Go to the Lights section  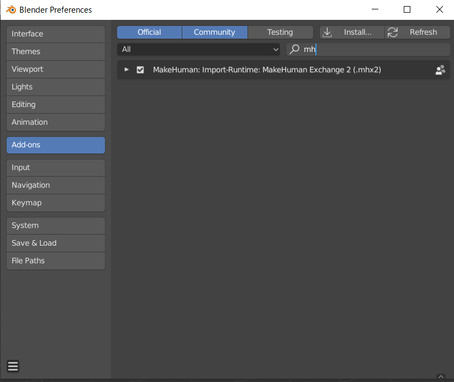coord(56,87)
